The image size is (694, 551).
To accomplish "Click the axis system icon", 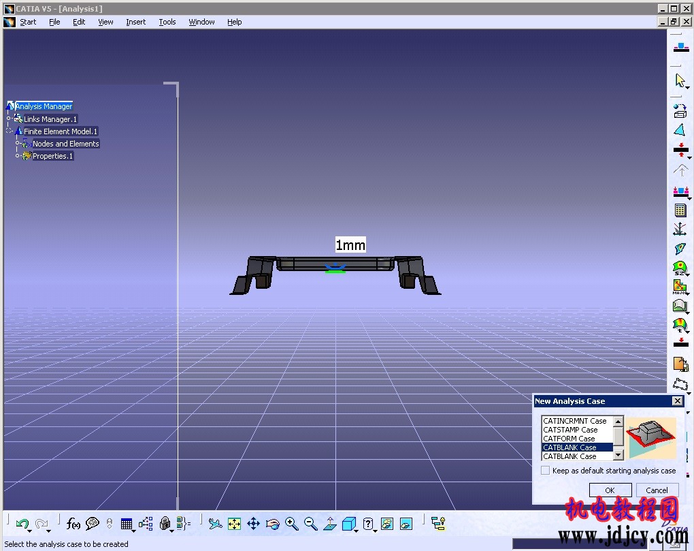I will coord(680,229).
